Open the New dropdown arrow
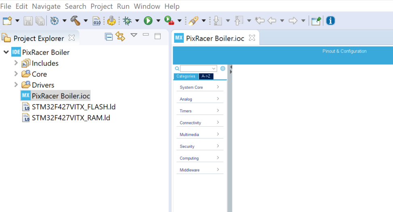Viewport: 393px width, 212px height. click(17, 21)
